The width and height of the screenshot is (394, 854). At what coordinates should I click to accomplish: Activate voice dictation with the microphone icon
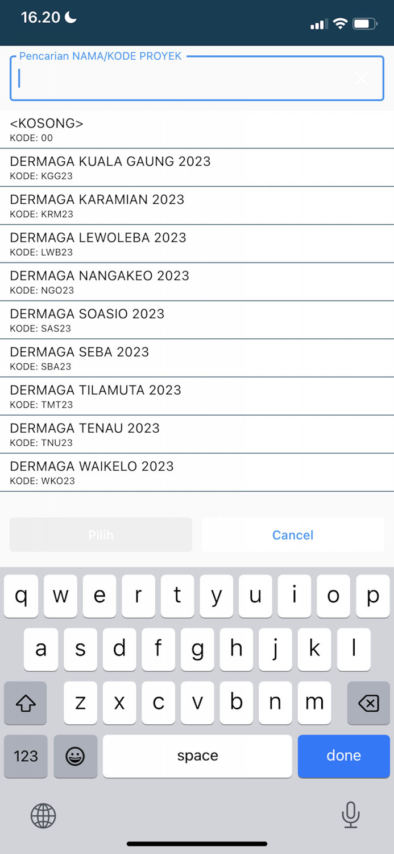[x=351, y=815]
